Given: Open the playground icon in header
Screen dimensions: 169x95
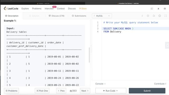Looking at the screenshot, I should tap(152, 9).
